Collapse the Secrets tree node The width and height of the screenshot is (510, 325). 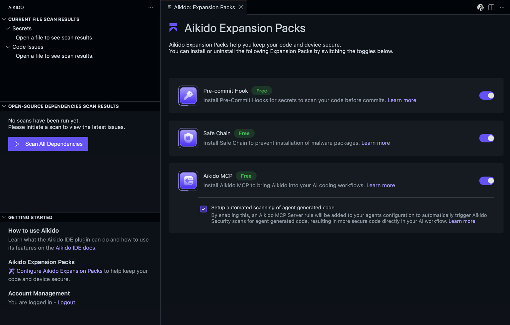tap(8, 28)
